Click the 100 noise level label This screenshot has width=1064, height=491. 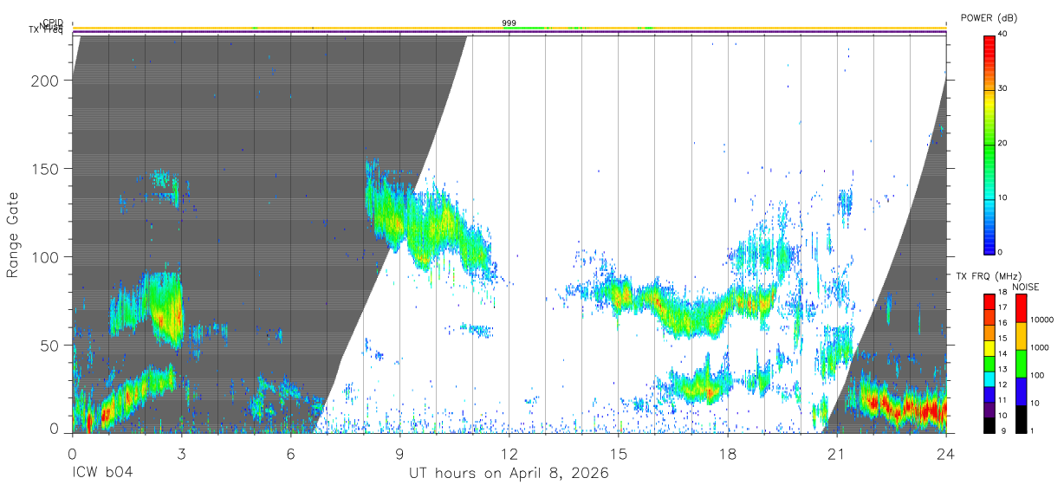click(1037, 376)
